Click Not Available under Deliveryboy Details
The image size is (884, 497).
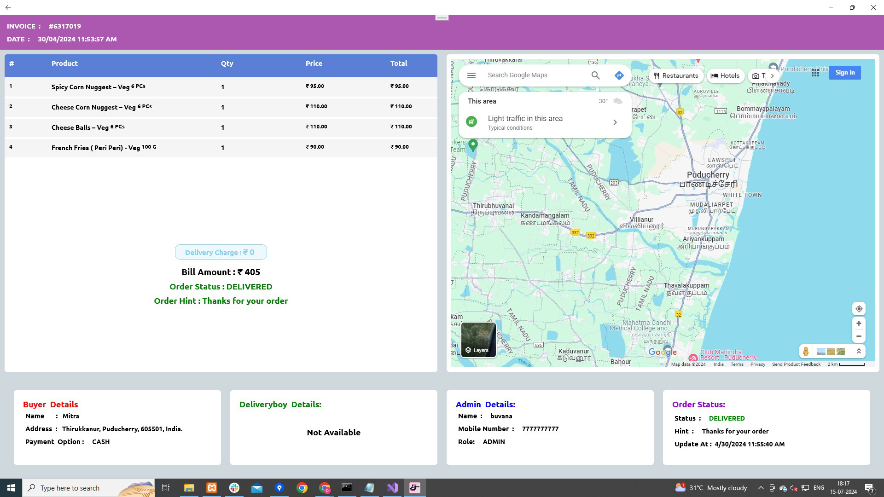(333, 433)
